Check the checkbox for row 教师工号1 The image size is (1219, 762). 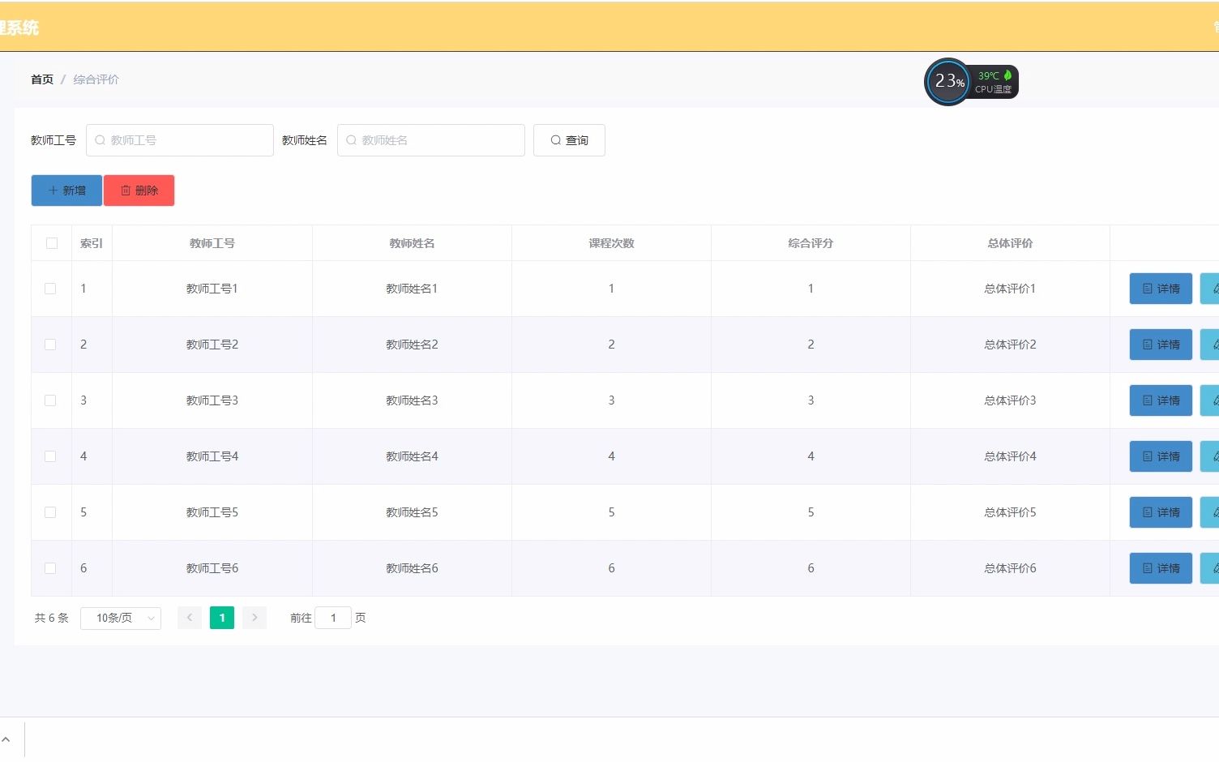click(x=50, y=289)
